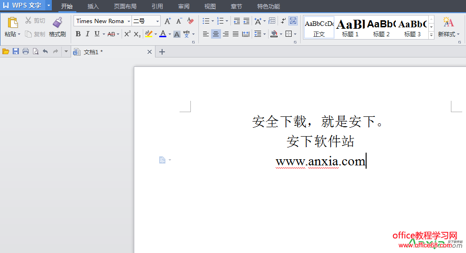Toggle bulleted list
Viewport: 466px width, 253px height.
tap(206, 21)
